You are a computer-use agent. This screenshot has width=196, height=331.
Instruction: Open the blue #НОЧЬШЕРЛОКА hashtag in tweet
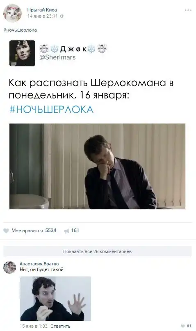coord(52,110)
